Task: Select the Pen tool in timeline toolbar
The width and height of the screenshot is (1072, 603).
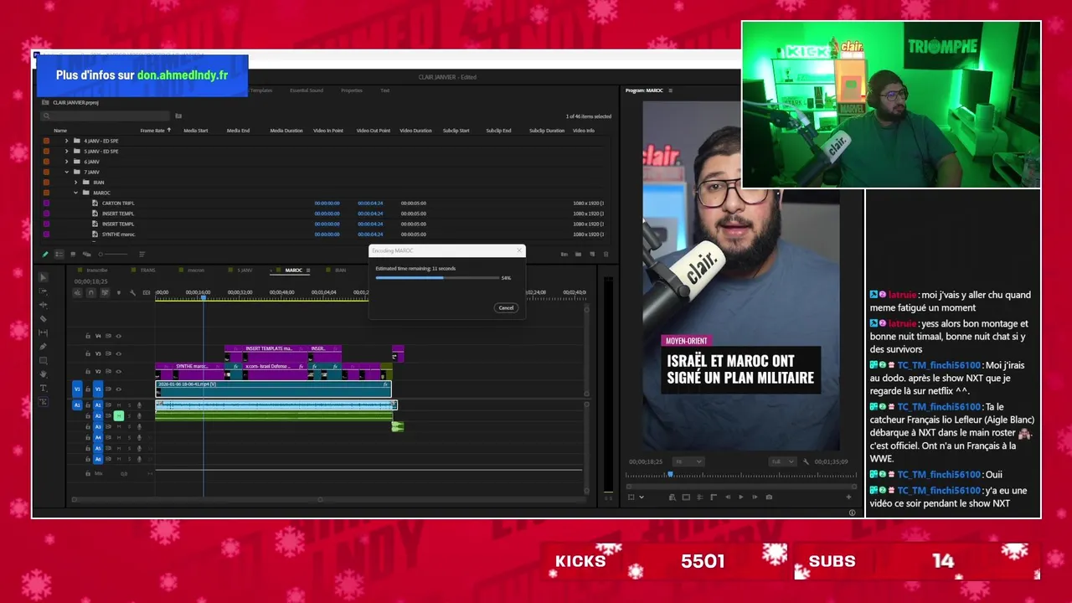Action: (x=44, y=347)
